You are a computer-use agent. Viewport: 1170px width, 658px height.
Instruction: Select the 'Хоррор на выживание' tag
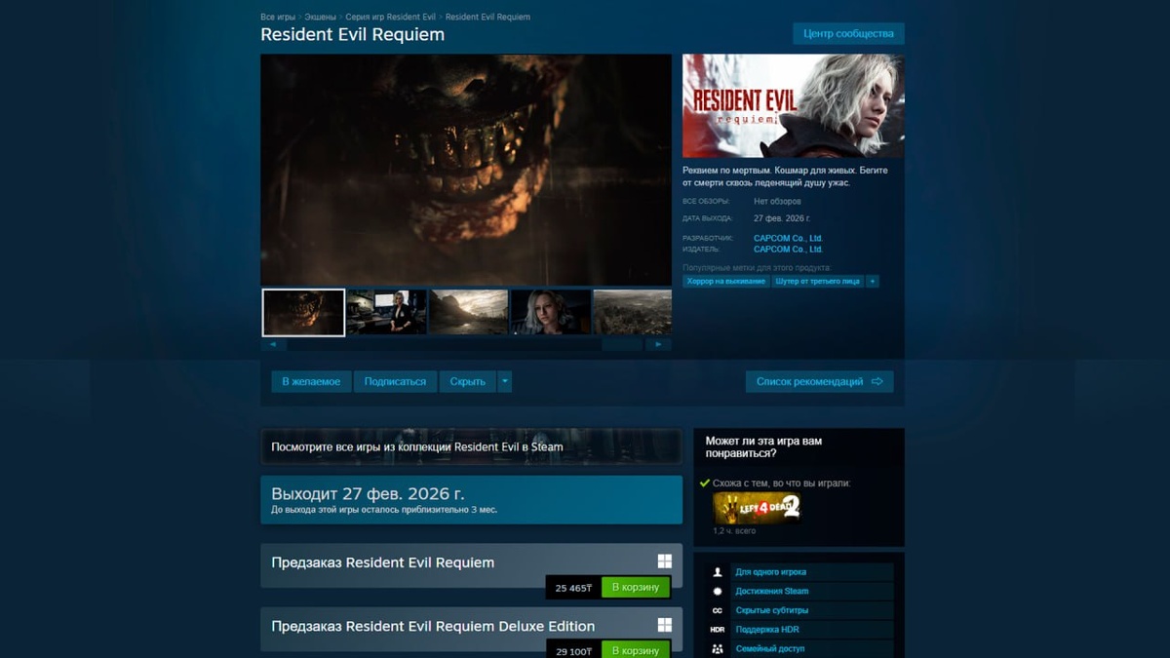pos(726,281)
